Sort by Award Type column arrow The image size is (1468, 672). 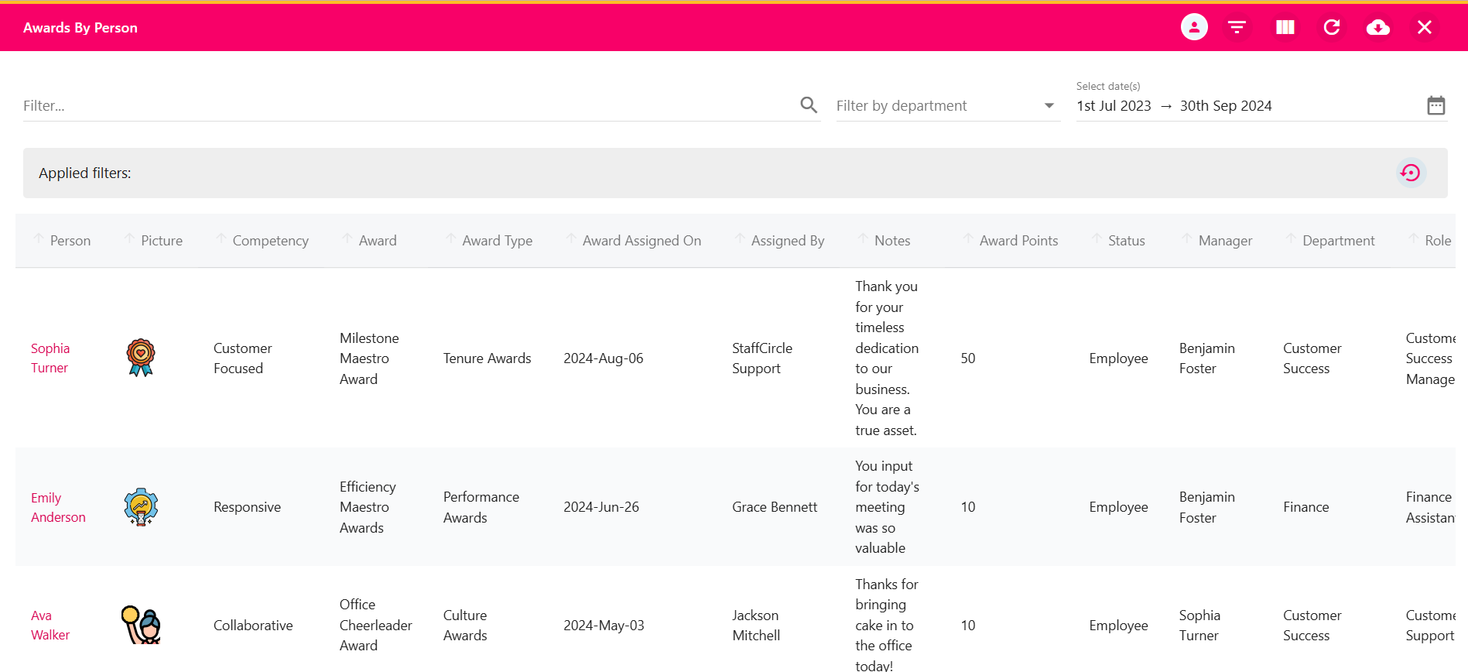point(450,239)
